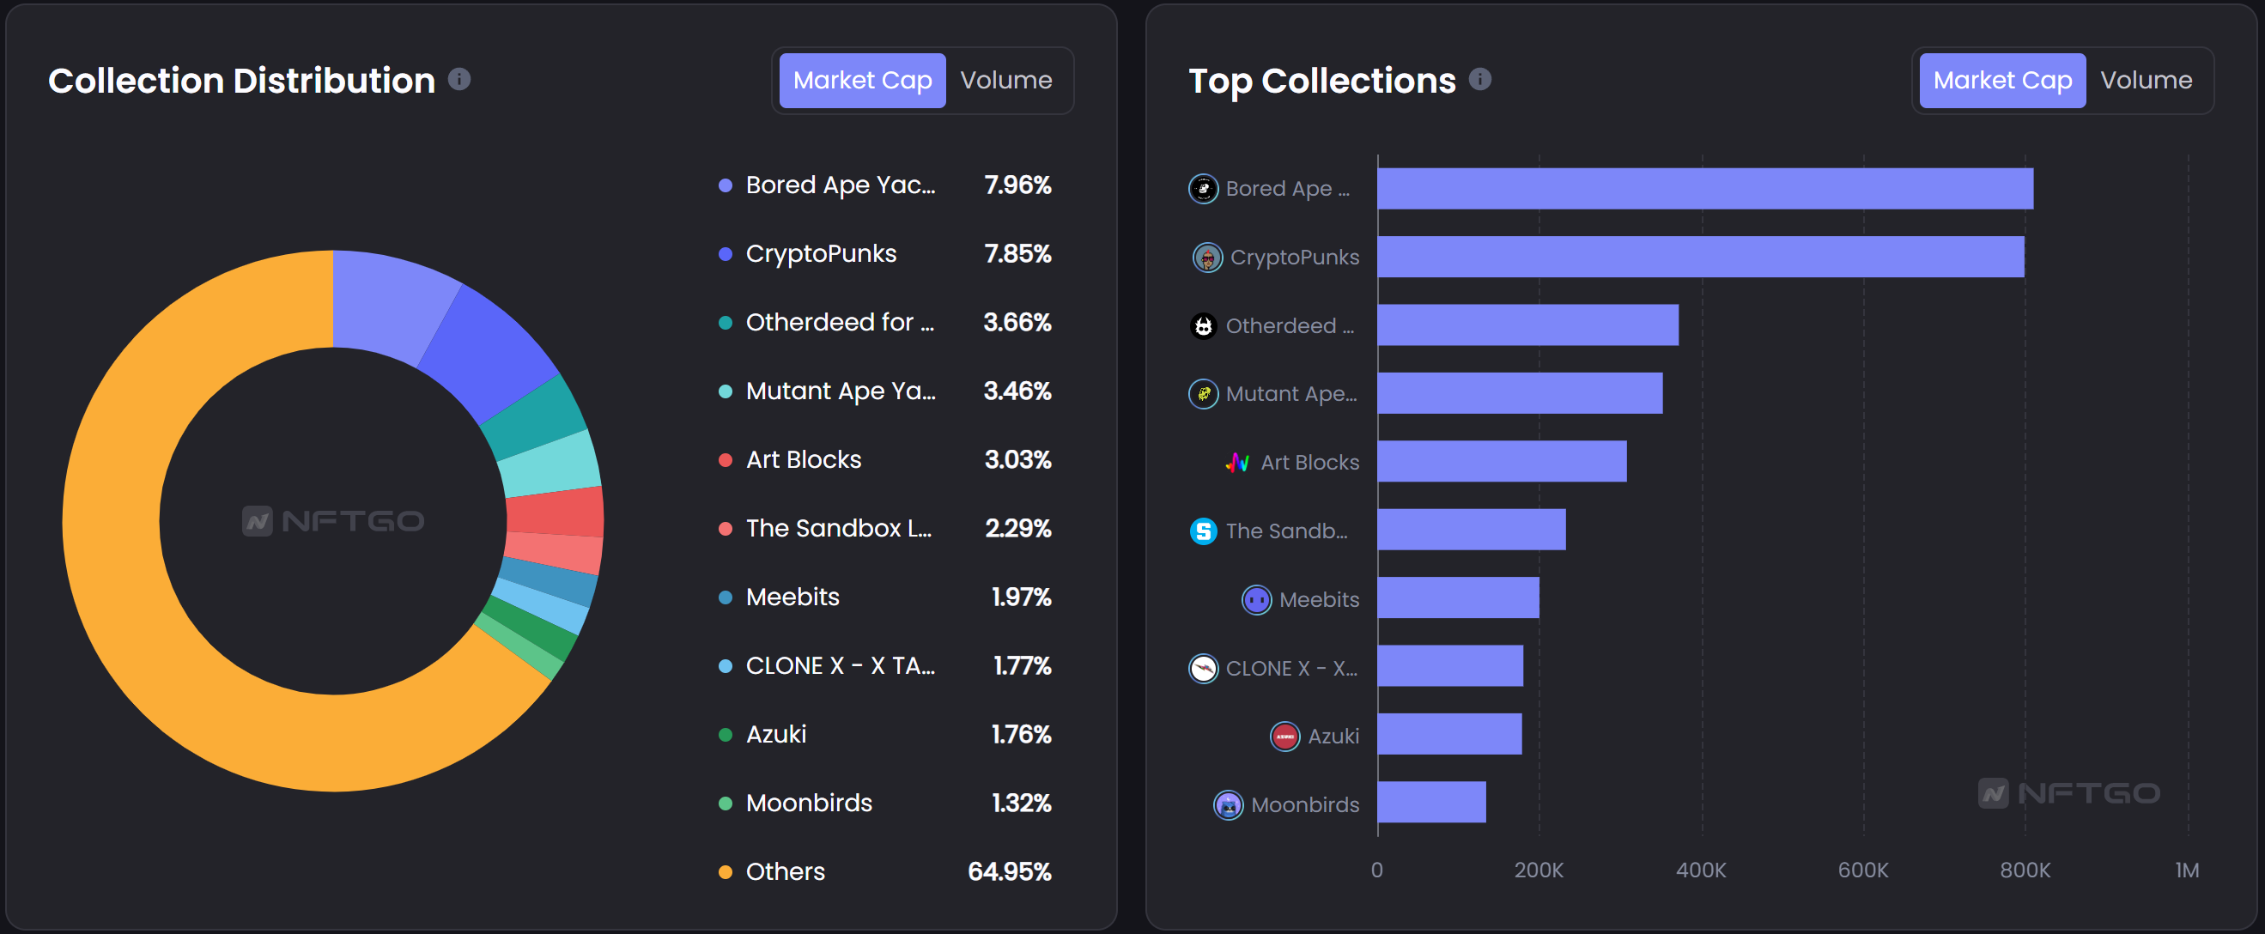
Task: Click the 64.95% Others percentage value
Action: (x=1010, y=872)
